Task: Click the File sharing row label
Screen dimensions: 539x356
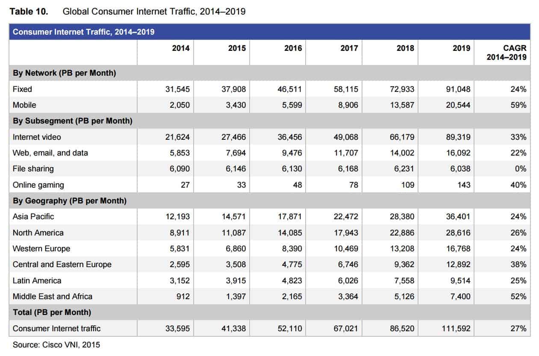Action: (33, 169)
